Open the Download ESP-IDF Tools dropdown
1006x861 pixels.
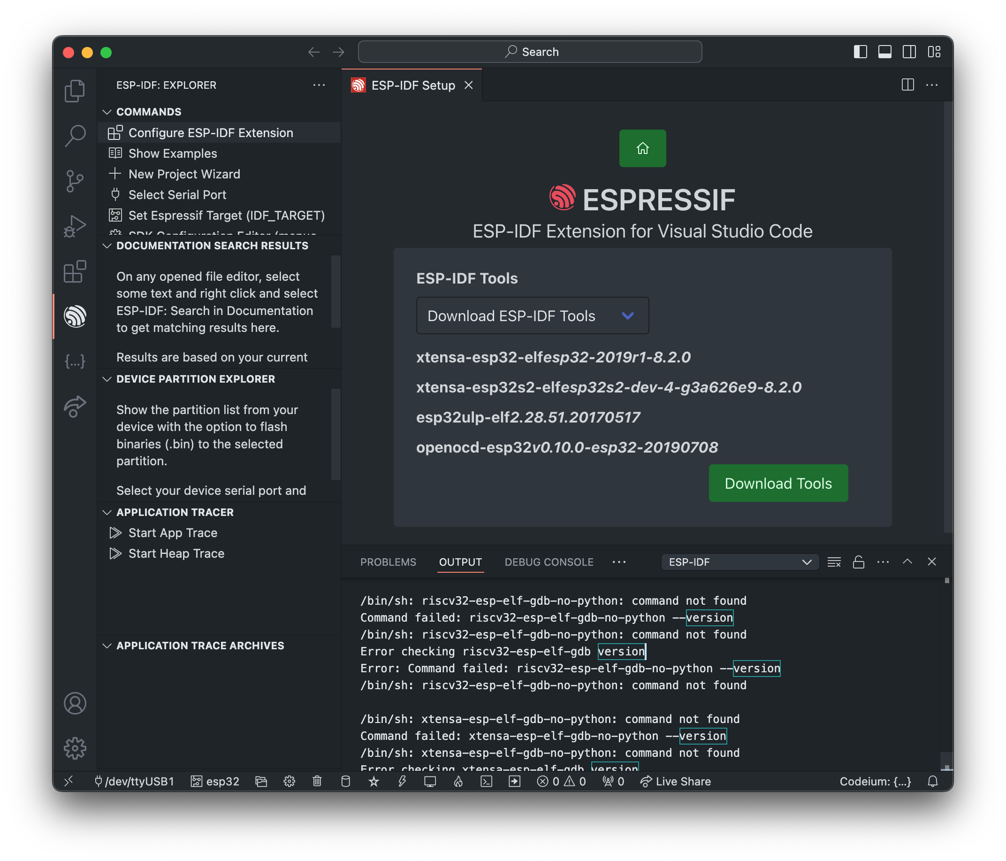(533, 315)
